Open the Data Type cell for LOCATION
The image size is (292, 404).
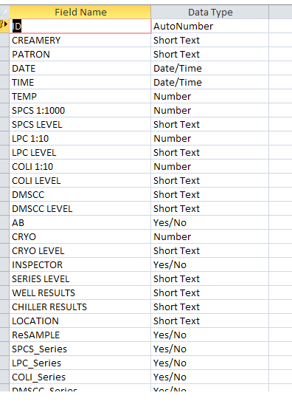coord(209,321)
